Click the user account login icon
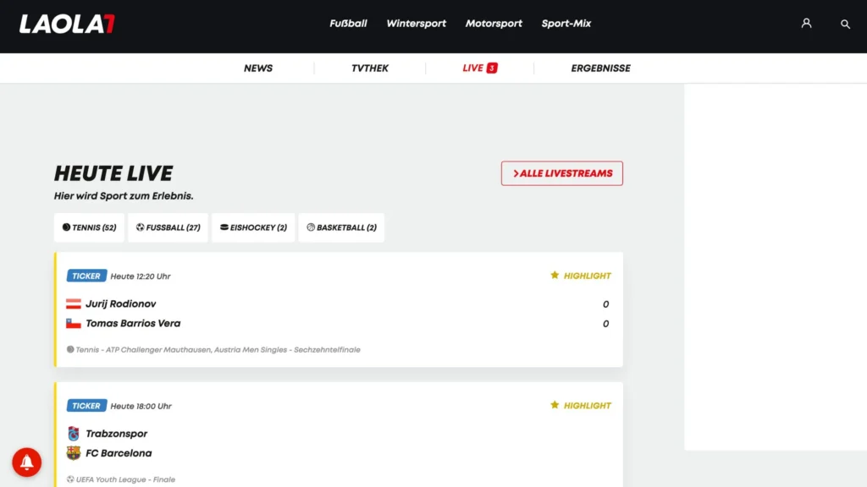 (806, 25)
